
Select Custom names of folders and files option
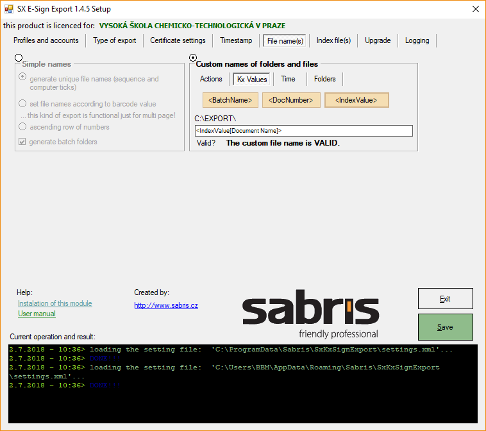pos(193,58)
